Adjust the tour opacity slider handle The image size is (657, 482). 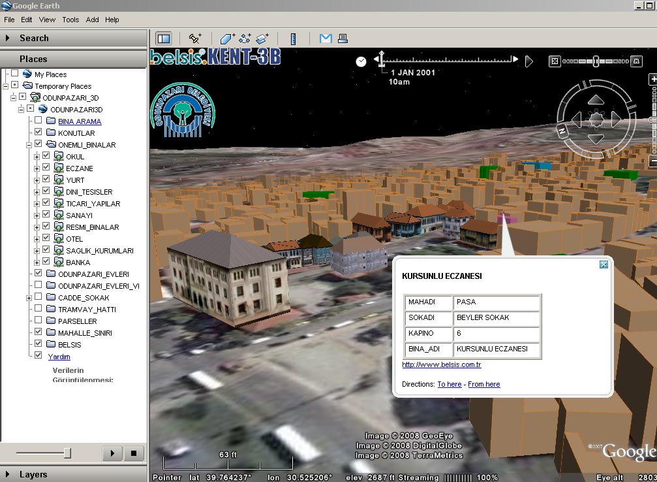click(x=67, y=453)
